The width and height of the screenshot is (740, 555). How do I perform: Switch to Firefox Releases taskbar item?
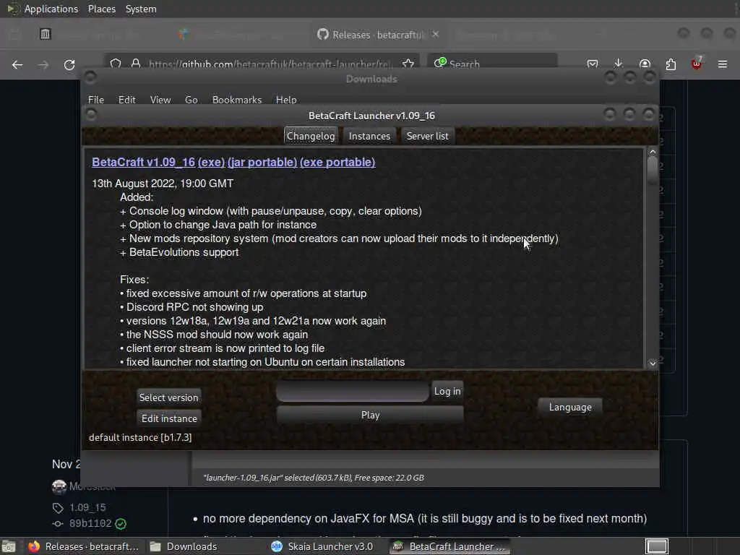click(x=83, y=546)
